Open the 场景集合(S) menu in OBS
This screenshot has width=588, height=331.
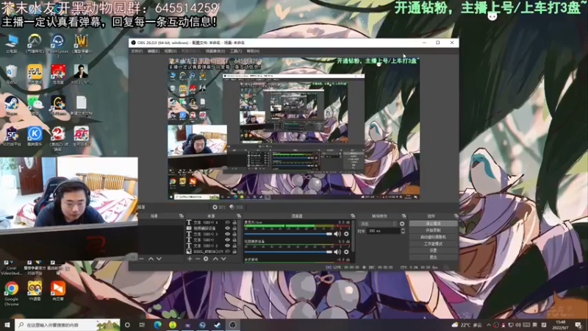(215, 51)
